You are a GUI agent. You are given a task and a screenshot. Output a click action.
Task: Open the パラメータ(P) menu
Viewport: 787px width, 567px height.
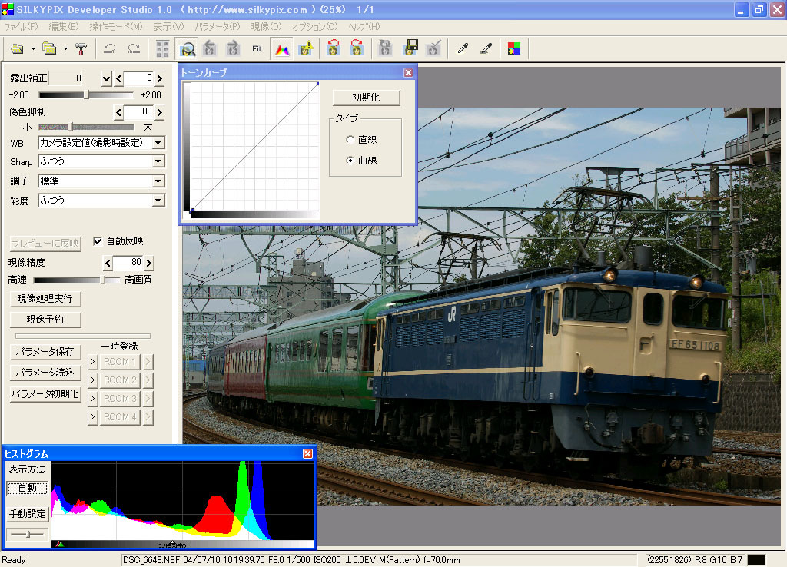point(218,27)
